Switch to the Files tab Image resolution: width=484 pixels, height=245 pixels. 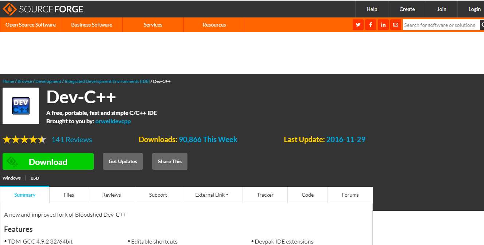(x=69, y=195)
